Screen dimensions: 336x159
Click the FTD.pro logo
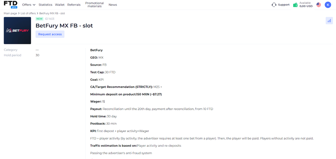pos(10,5)
